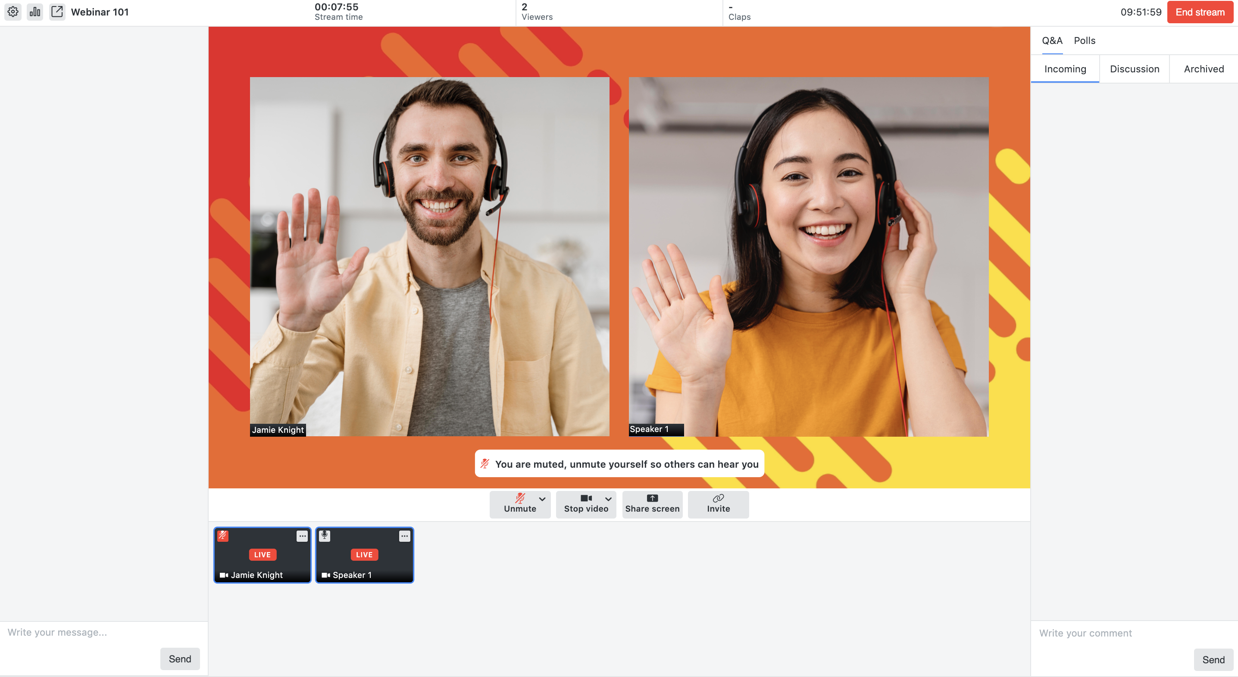Click the Jamie Knight name label on video
Screen dimensions: 1238x677
(278, 430)
